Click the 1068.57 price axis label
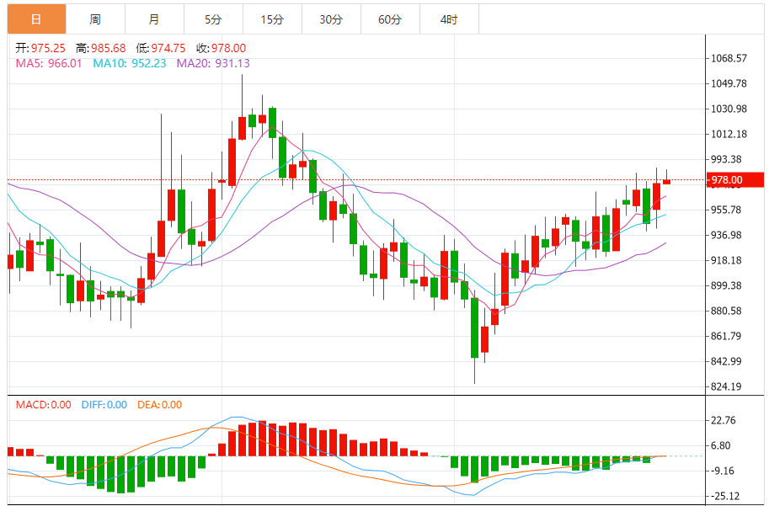Screen dimensions: 769x506 point(729,58)
